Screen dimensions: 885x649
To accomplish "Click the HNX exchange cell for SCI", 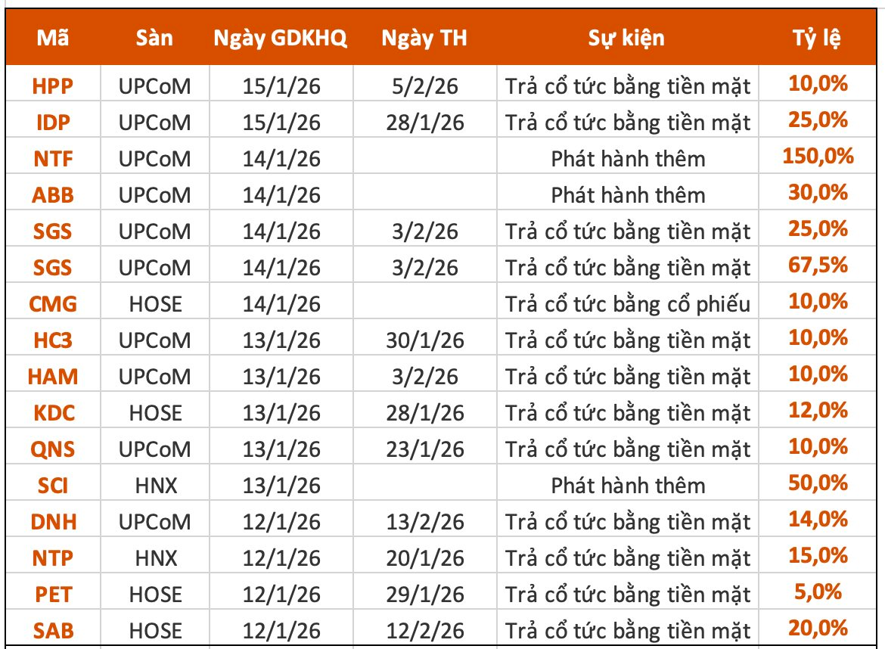I will tap(155, 486).
